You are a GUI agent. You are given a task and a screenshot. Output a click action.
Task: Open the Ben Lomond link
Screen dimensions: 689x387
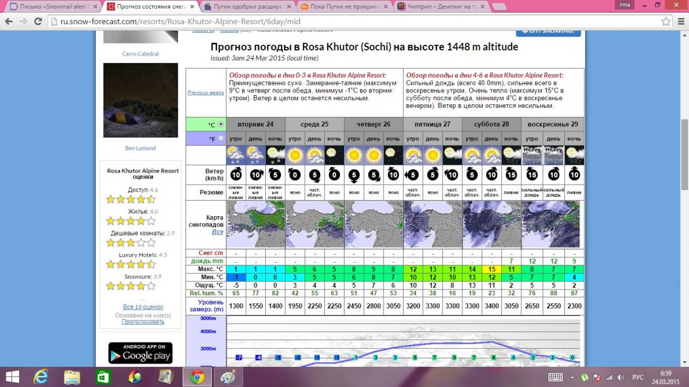point(141,148)
